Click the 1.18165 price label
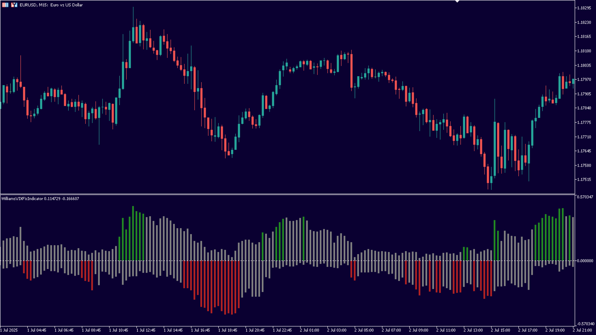Viewport: 596px width, 335px height. point(584,37)
